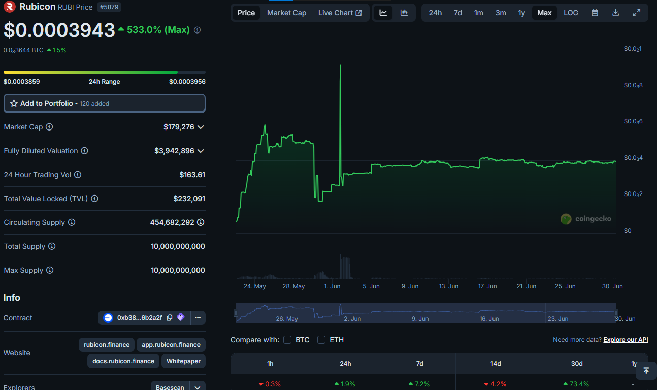Open the Max Supply info icon
The height and width of the screenshot is (390, 657).
click(x=50, y=270)
